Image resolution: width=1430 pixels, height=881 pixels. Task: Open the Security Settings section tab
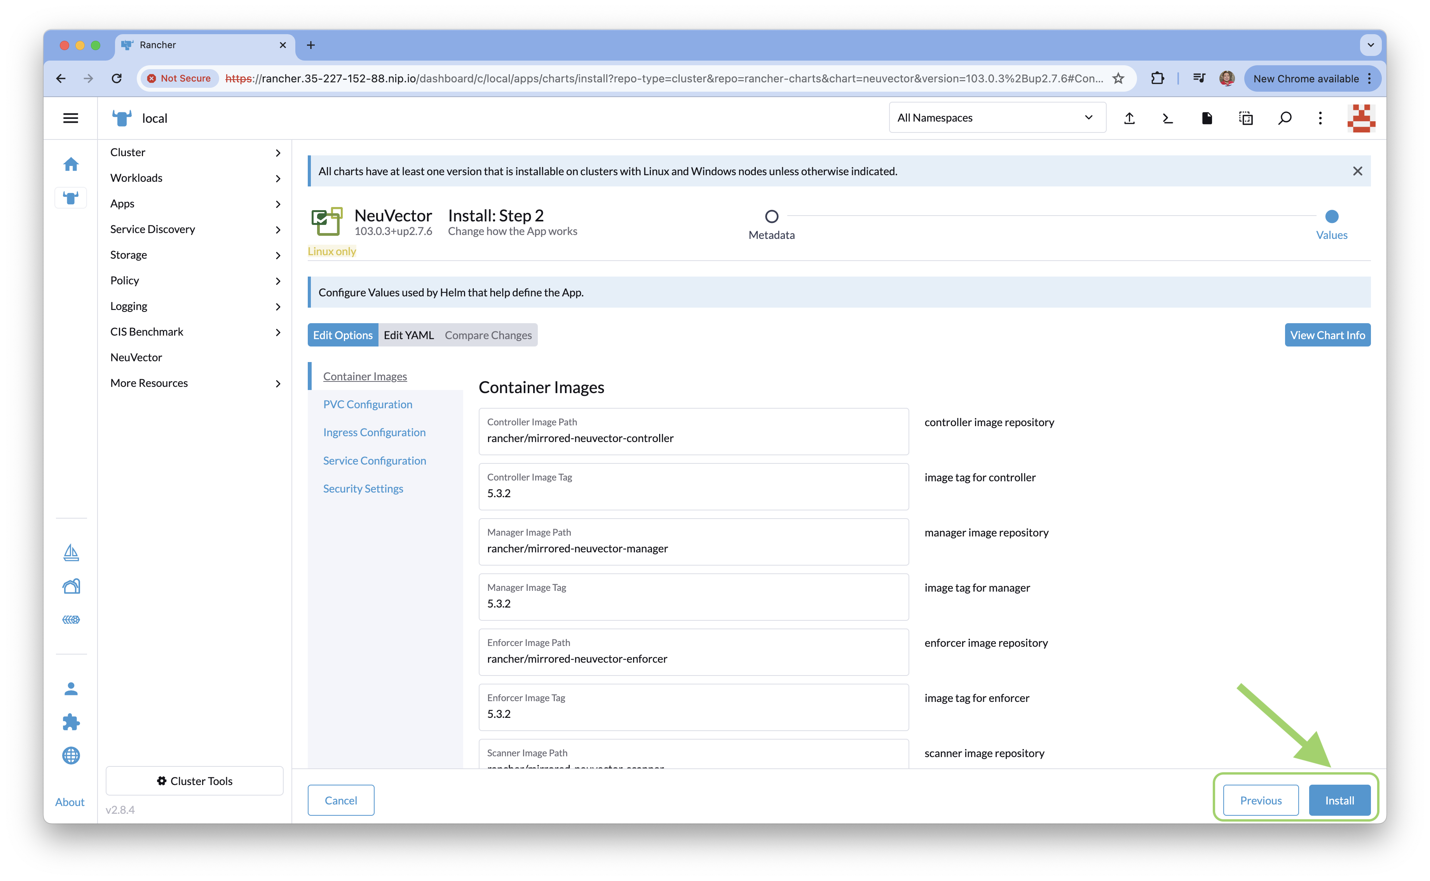pos(363,489)
